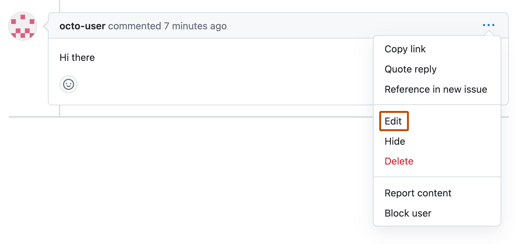Choose Reference in new issue option
The width and height of the screenshot is (517, 244).
pyautogui.click(x=436, y=89)
